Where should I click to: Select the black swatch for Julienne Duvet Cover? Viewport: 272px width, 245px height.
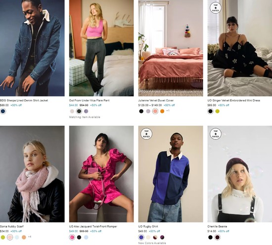[x=141, y=111]
